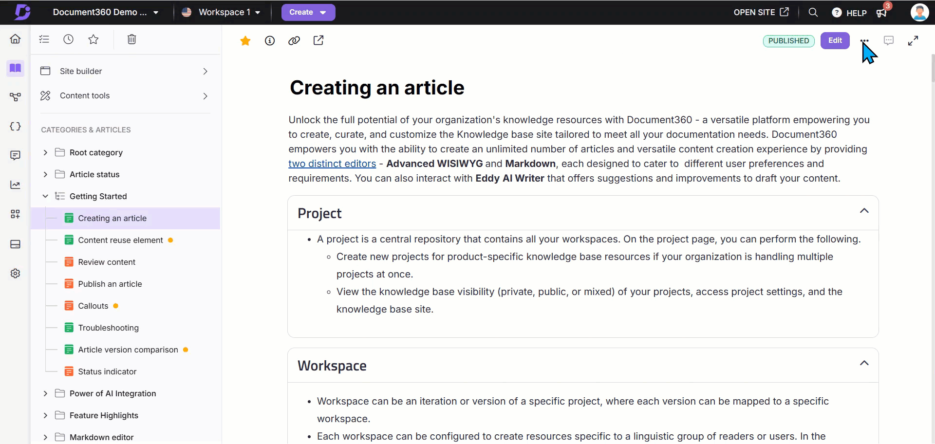This screenshot has height=444, width=935.
Task: Expand the Markdown editor folder
Action: pyautogui.click(x=45, y=437)
